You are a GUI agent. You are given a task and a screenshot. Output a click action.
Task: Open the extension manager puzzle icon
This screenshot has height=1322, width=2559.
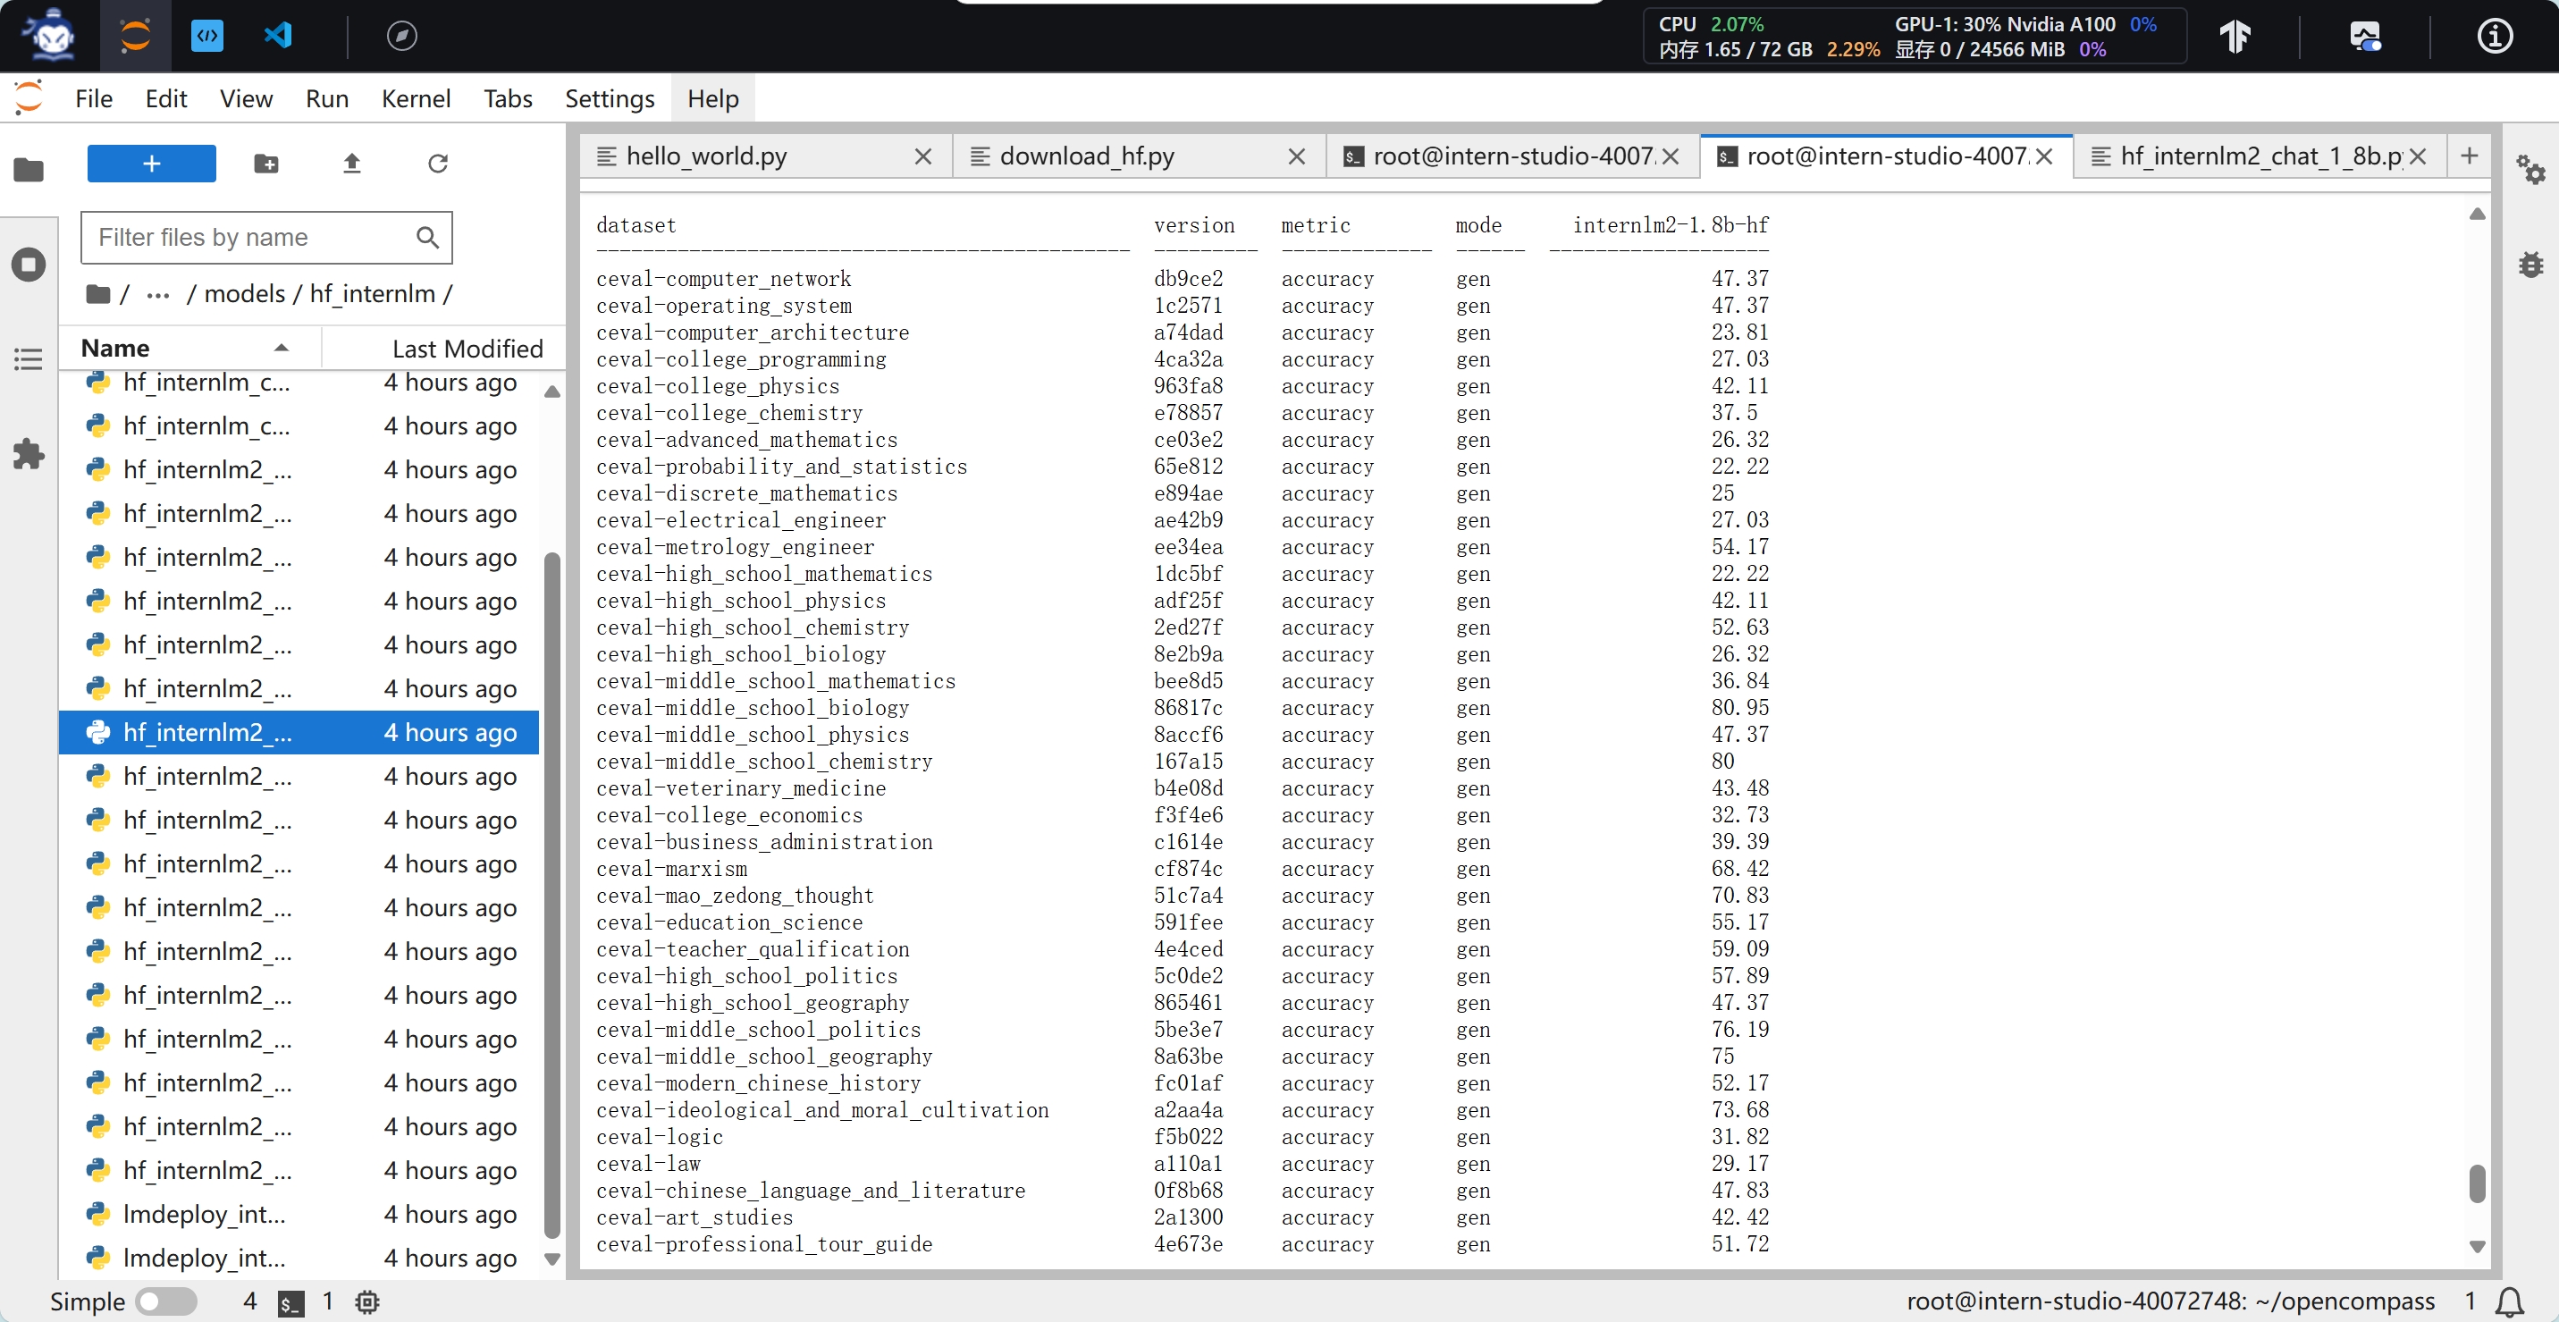(29, 455)
